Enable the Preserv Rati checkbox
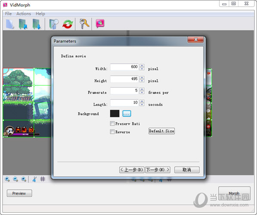Screen dimensions: 257x215 click(x=112, y=123)
